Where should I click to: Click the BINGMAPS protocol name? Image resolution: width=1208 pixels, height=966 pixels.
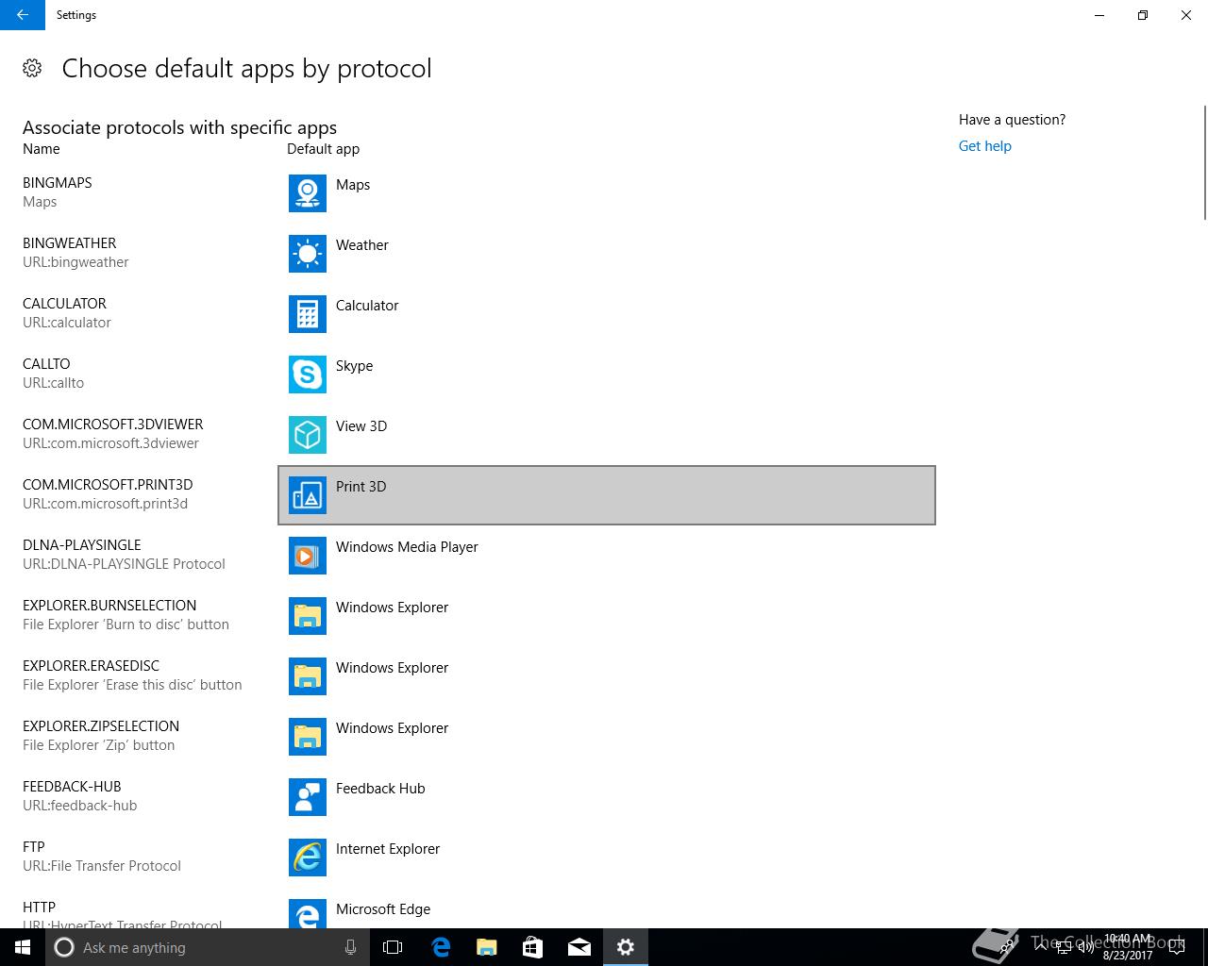[x=58, y=183]
